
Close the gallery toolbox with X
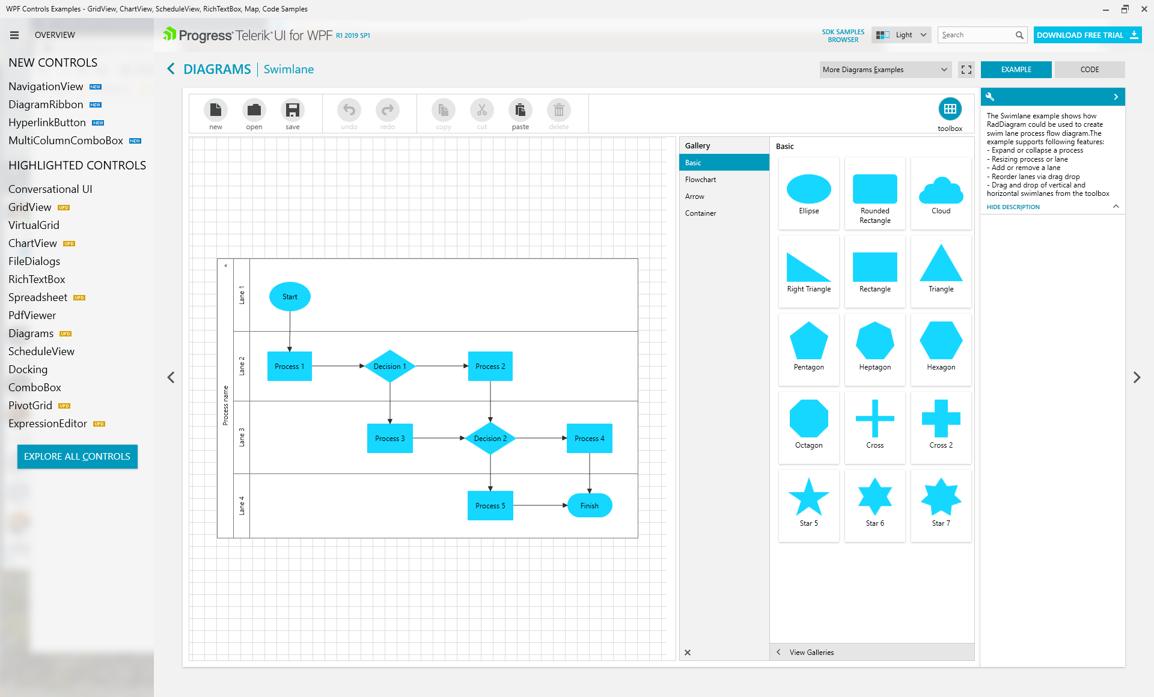click(x=688, y=653)
